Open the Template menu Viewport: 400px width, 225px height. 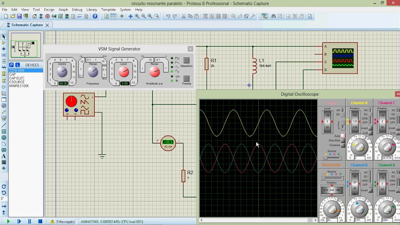(x=108, y=10)
